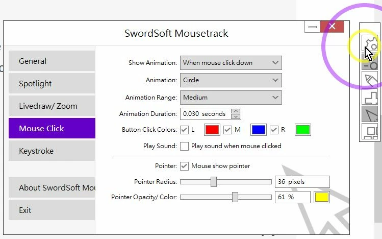Image resolution: width=382 pixels, height=239 pixels.
Task: Click the Exit button
Action: coord(52,210)
